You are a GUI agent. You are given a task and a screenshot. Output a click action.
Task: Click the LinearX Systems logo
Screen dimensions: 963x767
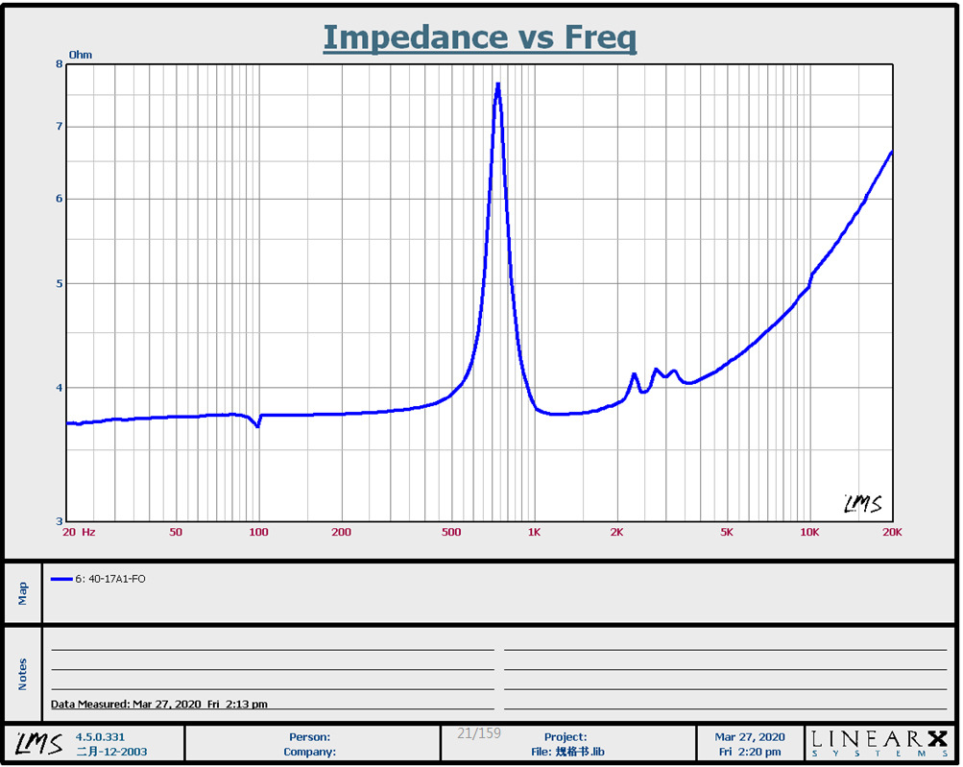[x=879, y=743]
